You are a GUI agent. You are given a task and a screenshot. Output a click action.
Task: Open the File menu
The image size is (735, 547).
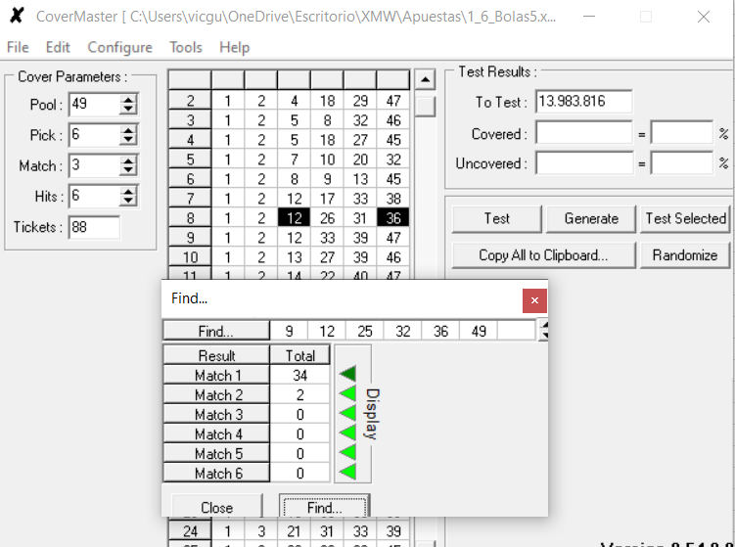point(18,47)
